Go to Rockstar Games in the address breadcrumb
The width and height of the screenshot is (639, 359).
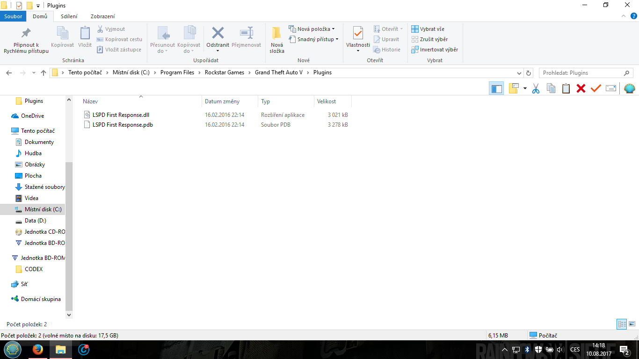coord(225,73)
